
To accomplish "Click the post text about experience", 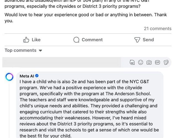I will 86,18.
